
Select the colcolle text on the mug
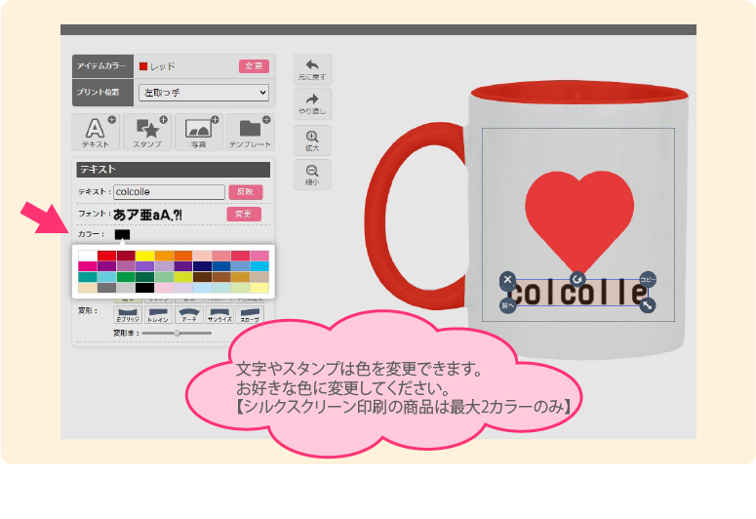[x=578, y=293]
